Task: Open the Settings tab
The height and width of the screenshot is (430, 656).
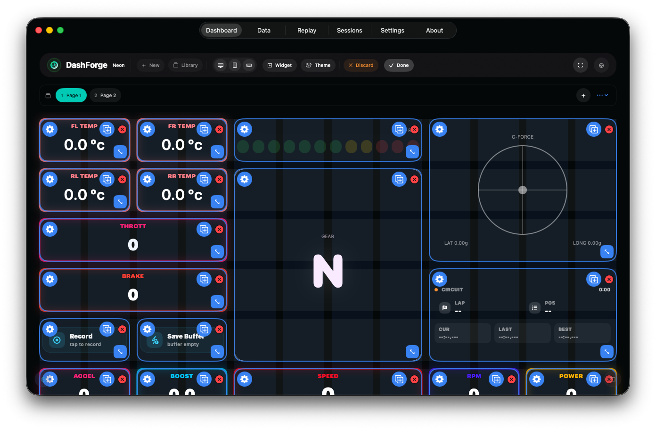Action: coord(393,30)
